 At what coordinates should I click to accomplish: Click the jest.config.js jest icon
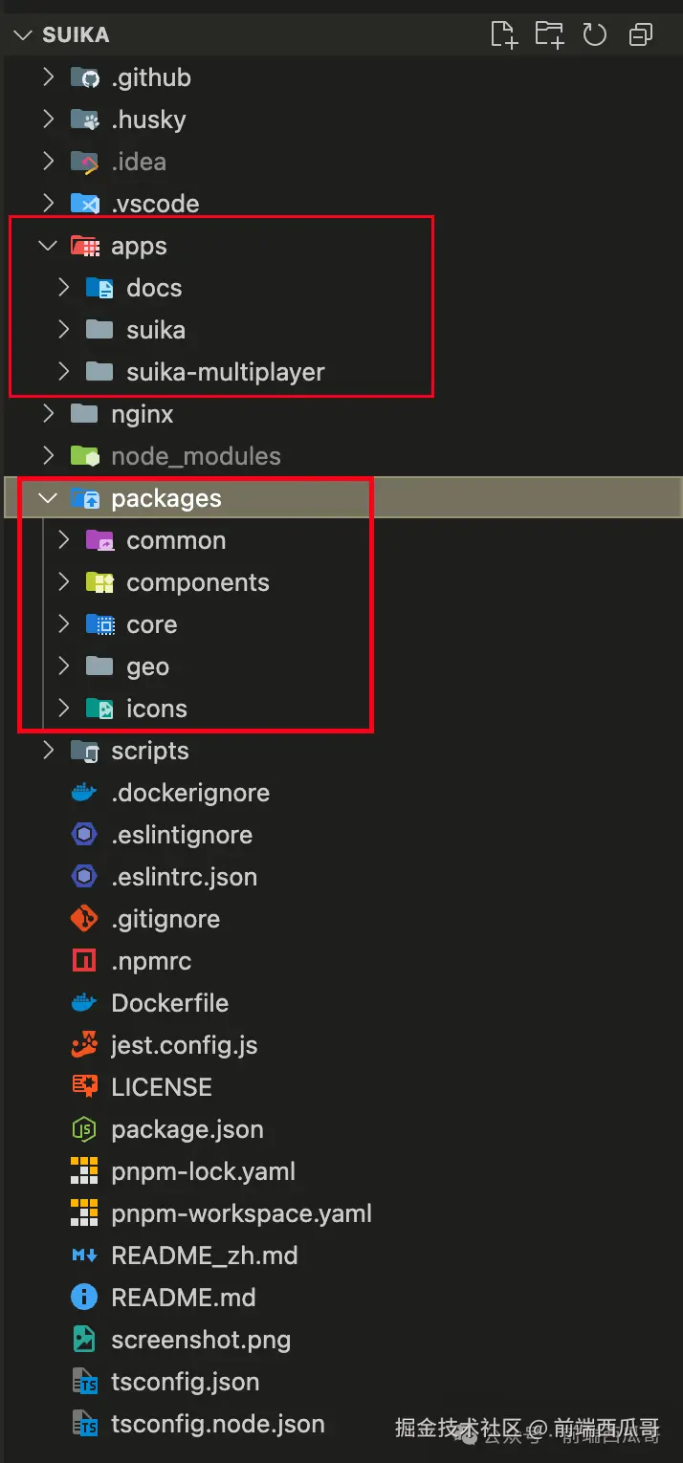click(x=85, y=1045)
